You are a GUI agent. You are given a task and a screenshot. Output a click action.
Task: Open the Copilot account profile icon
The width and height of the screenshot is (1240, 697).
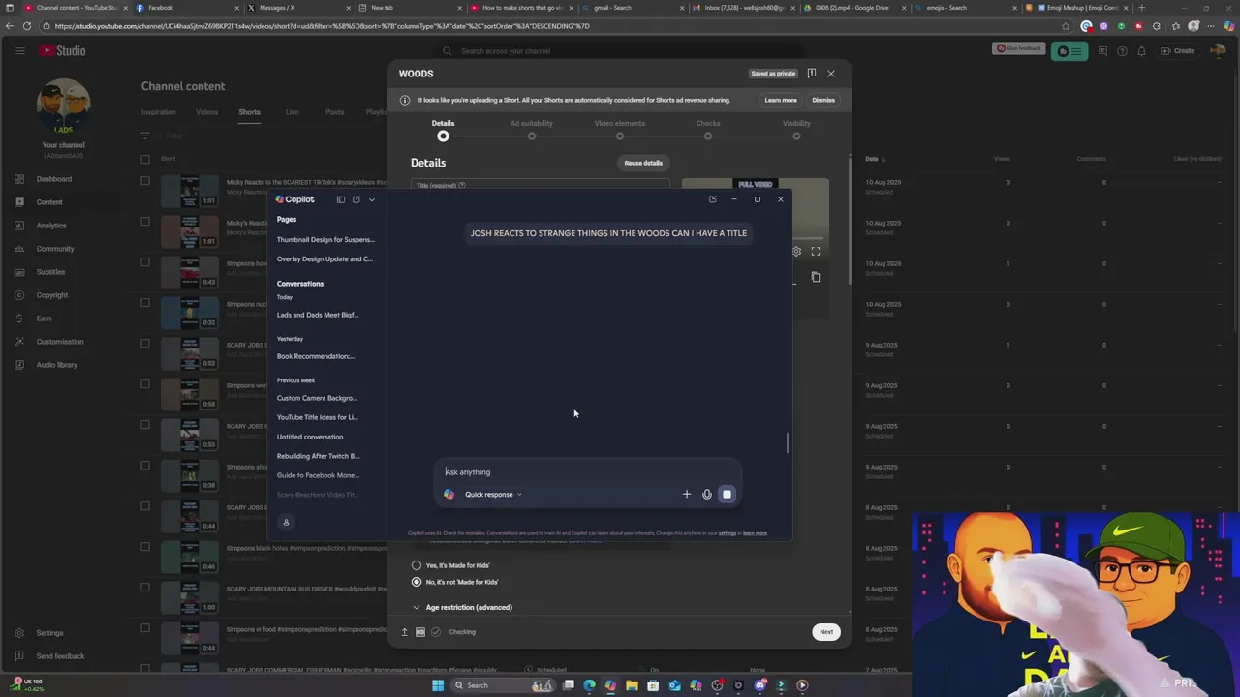[x=286, y=523]
